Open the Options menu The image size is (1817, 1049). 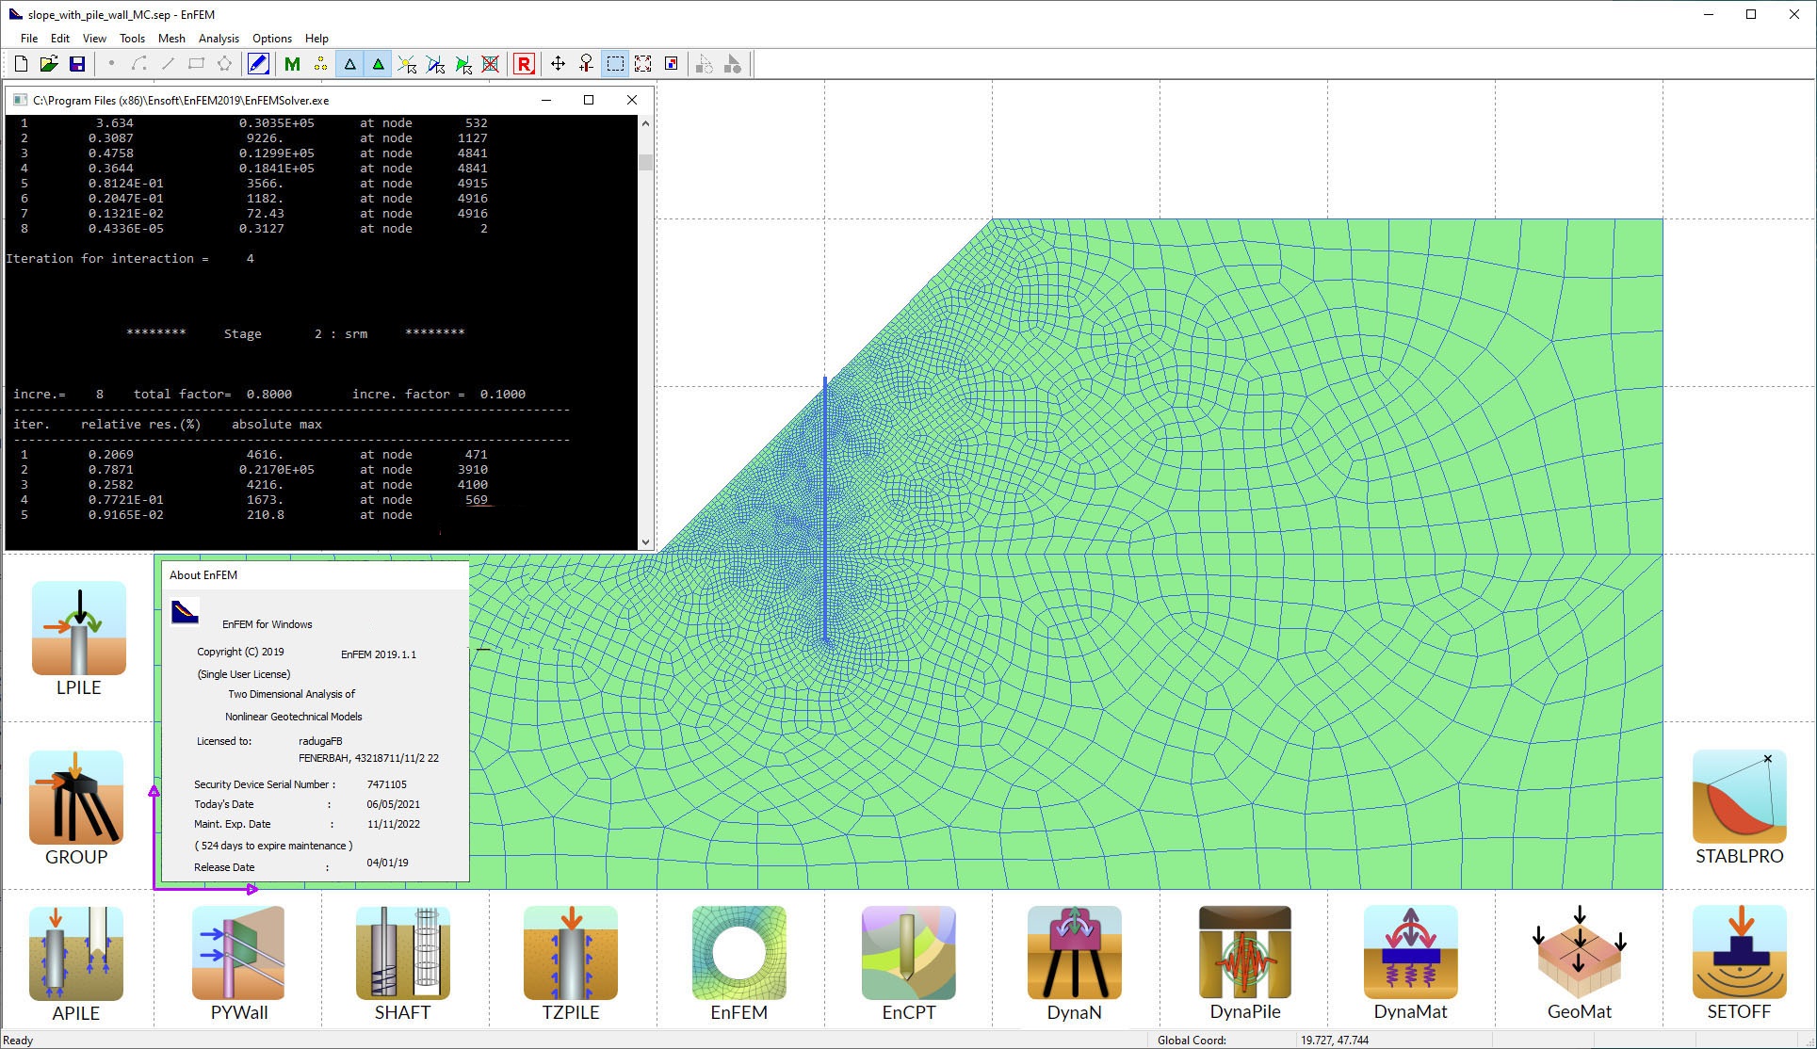point(272,39)
